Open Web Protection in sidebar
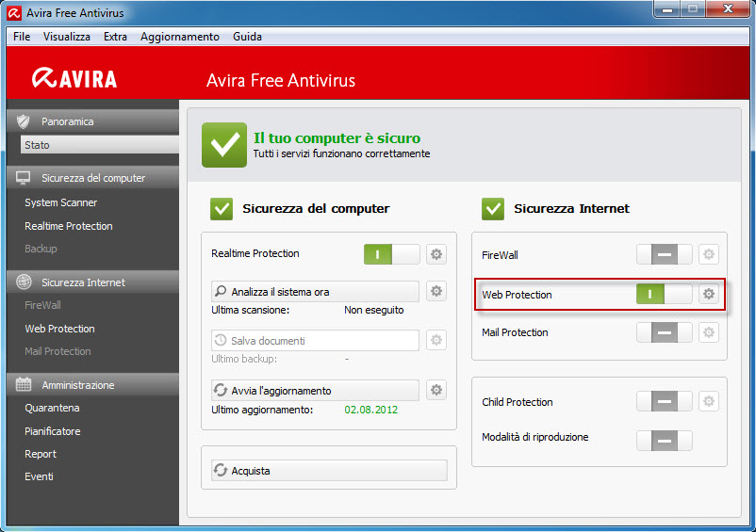756x532 pixels. [59, 329]
